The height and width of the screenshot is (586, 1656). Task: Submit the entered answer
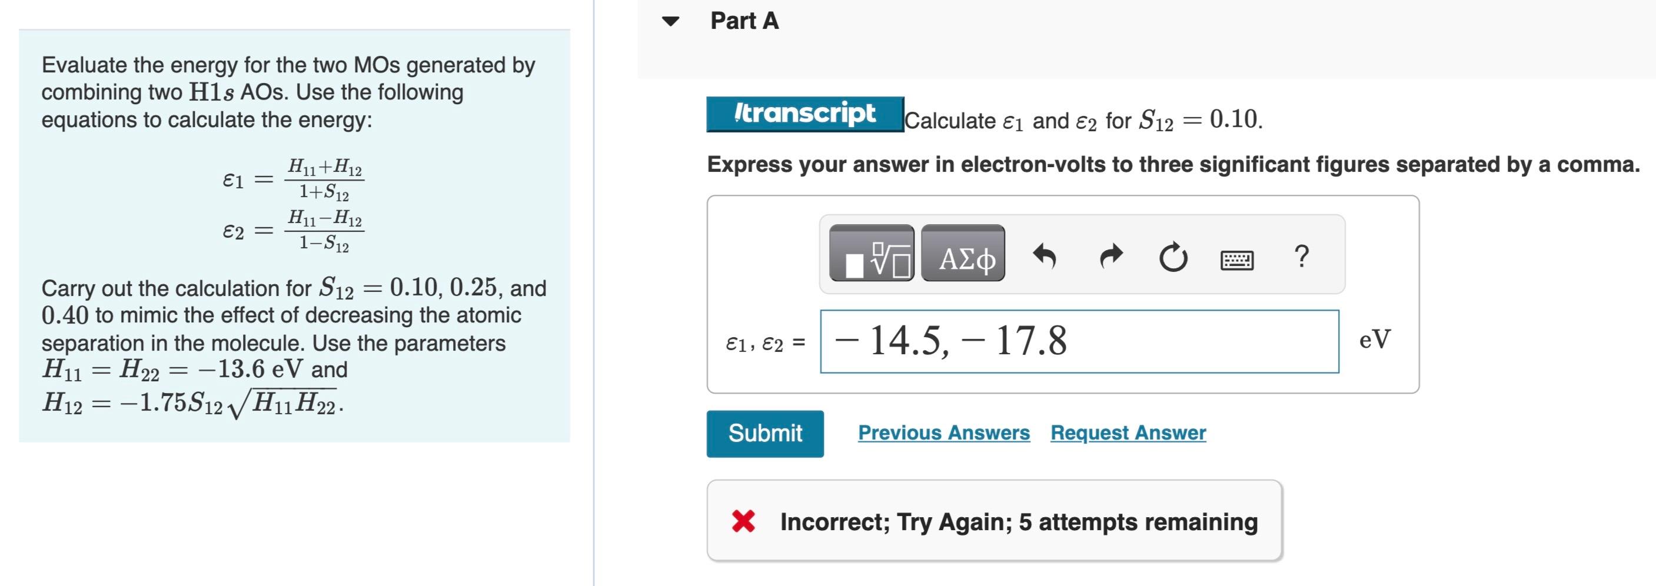click(x=764, y=432)
